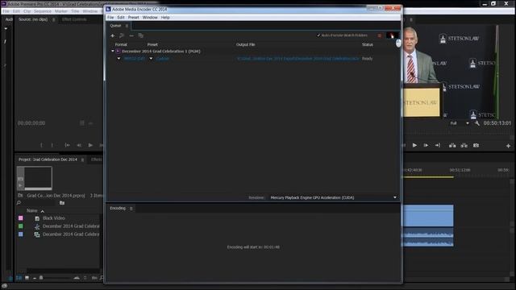Image resolution: width=516 pixels, height=290 pixels.
Task: Go to out point in program monitor
Action: point(437,145)
